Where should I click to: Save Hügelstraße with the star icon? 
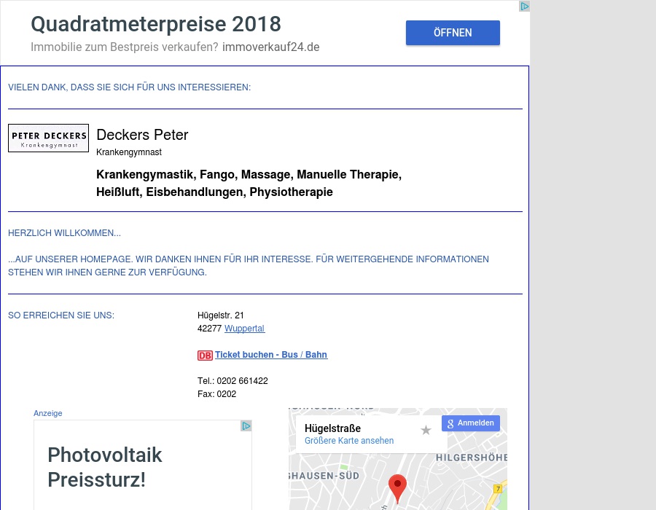pos(426,431)
